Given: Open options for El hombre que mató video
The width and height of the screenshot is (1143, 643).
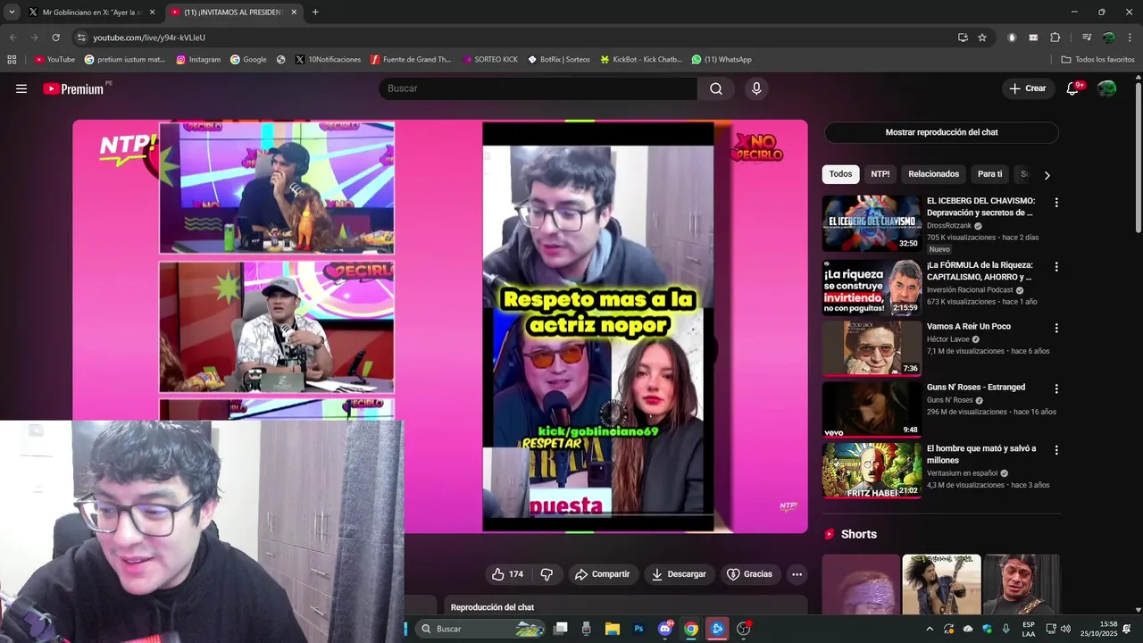Looking at the screenshot, I should 1055,450.
